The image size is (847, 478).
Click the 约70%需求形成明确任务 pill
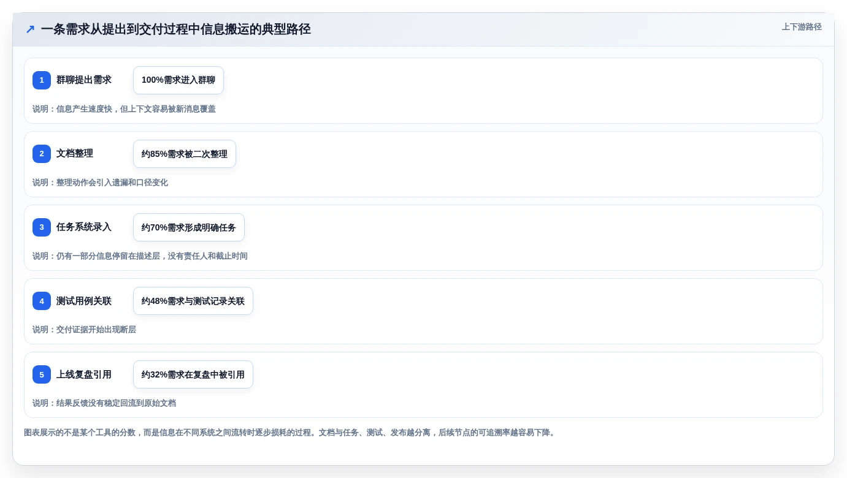[189, 227]
